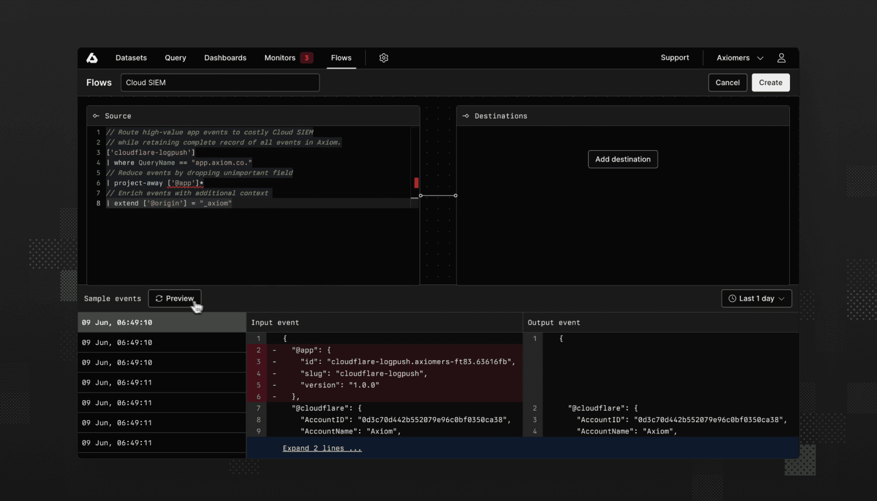Click the Output event column header
The image size is (877, 501).
click(554, 323)
